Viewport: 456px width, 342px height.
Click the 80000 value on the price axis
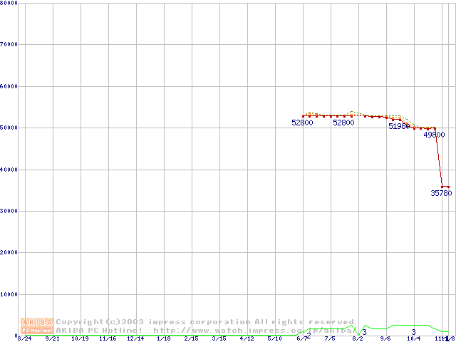[x=9, y=4]
